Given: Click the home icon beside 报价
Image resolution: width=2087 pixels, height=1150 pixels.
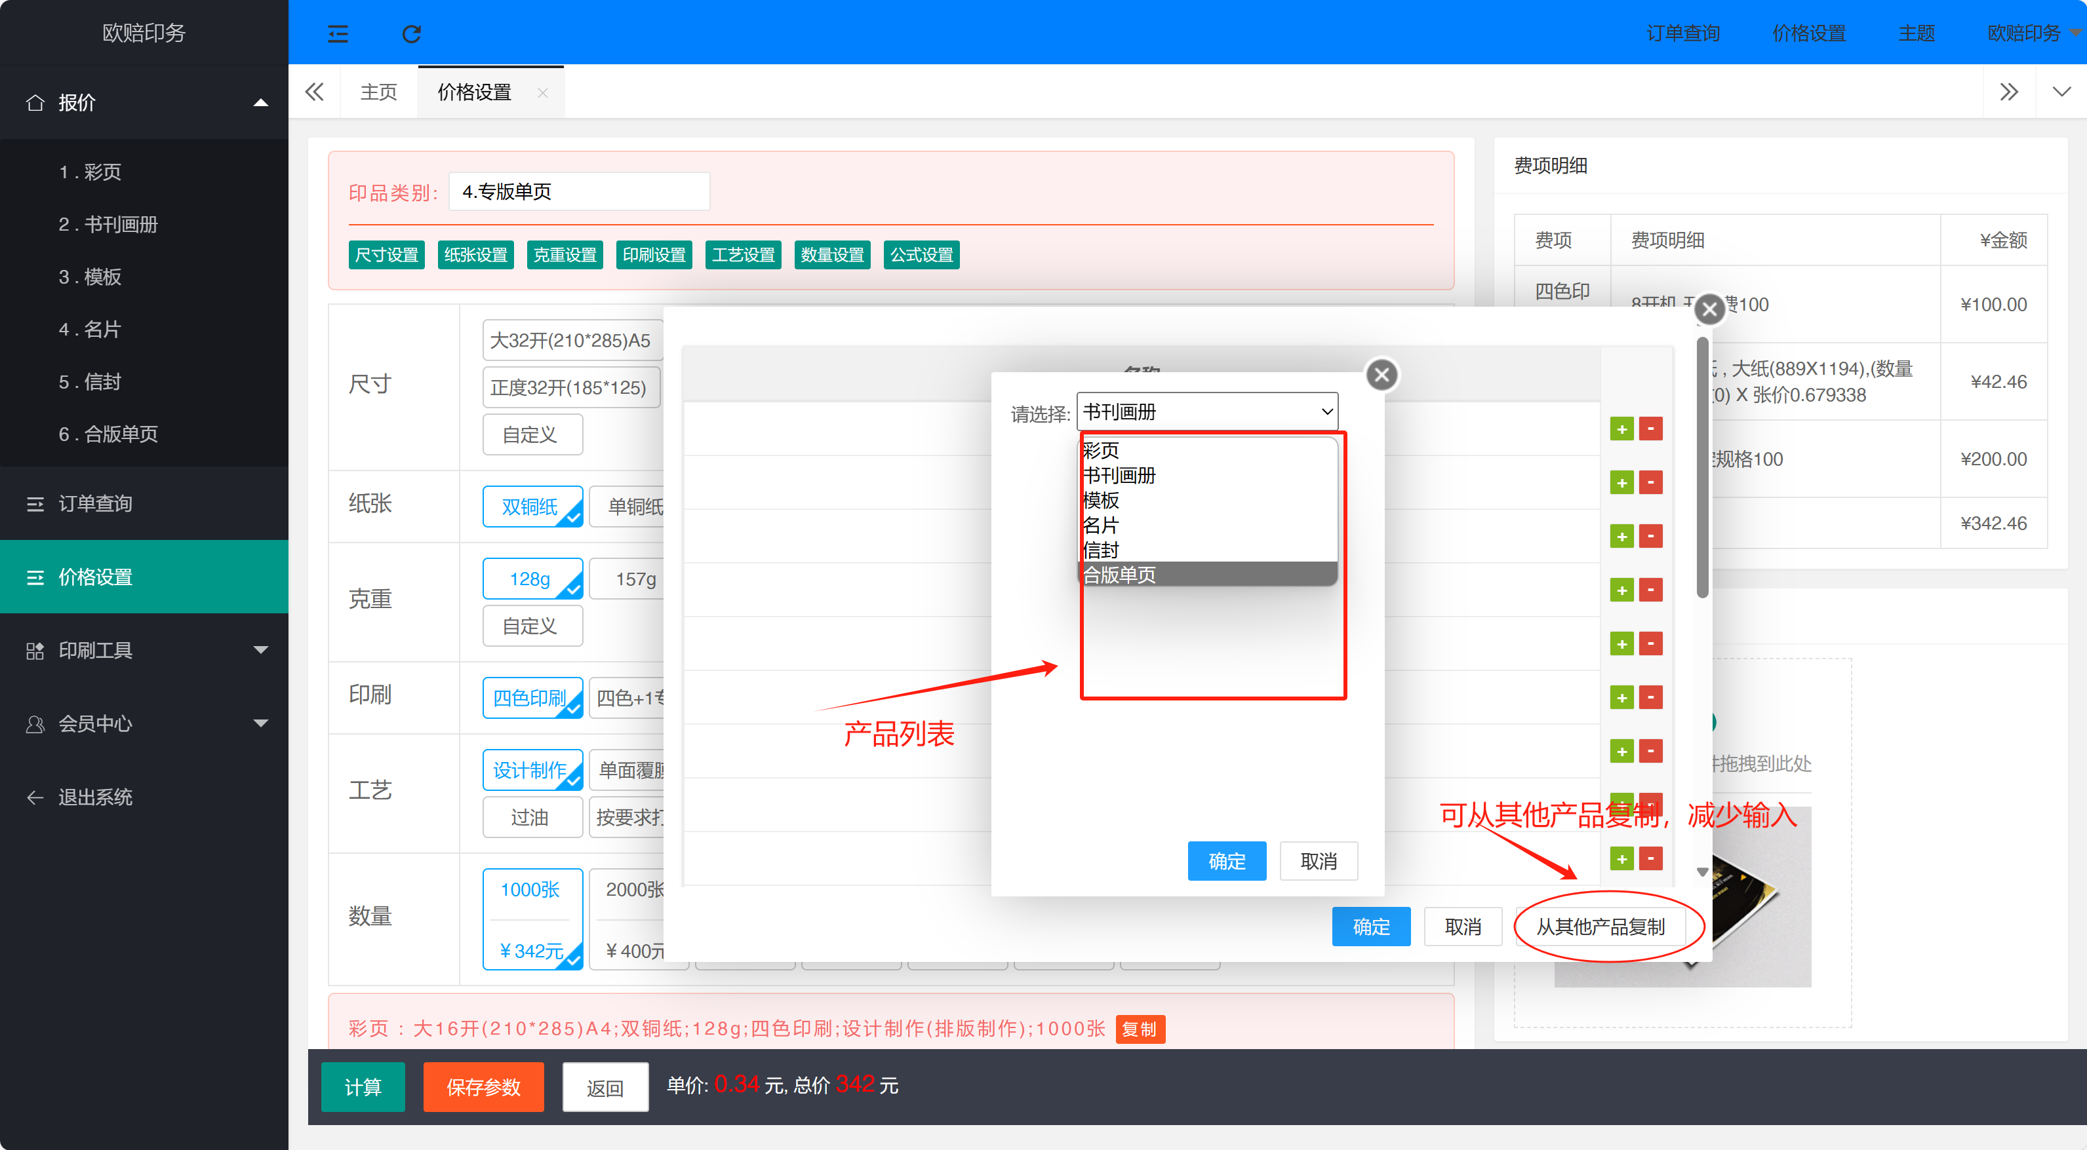Looking at the screenshot, I should [35, 103].
